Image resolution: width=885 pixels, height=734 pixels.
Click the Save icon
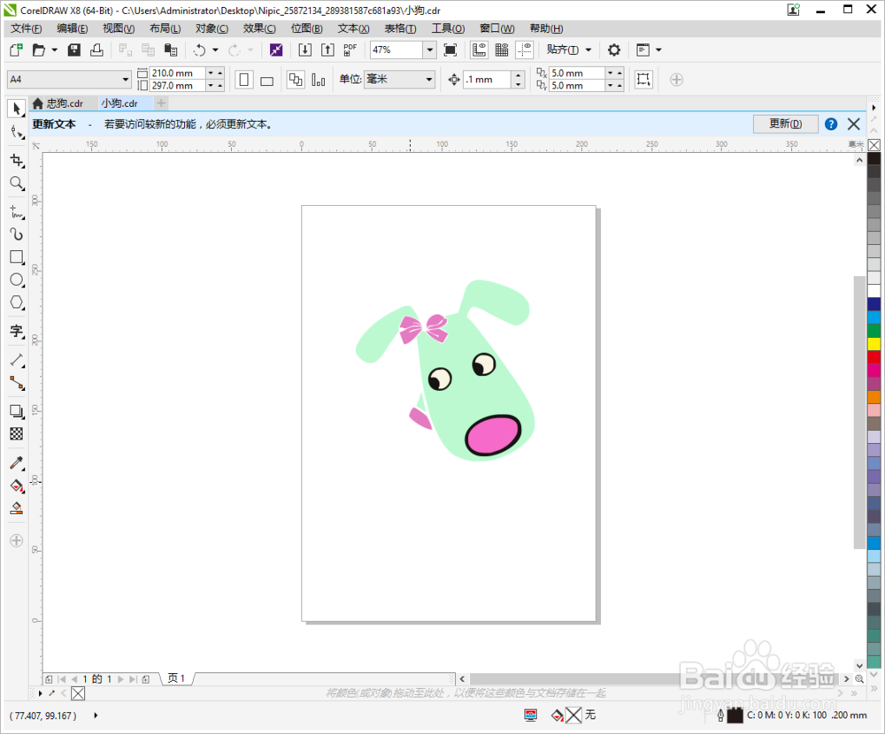coord(74,50)
